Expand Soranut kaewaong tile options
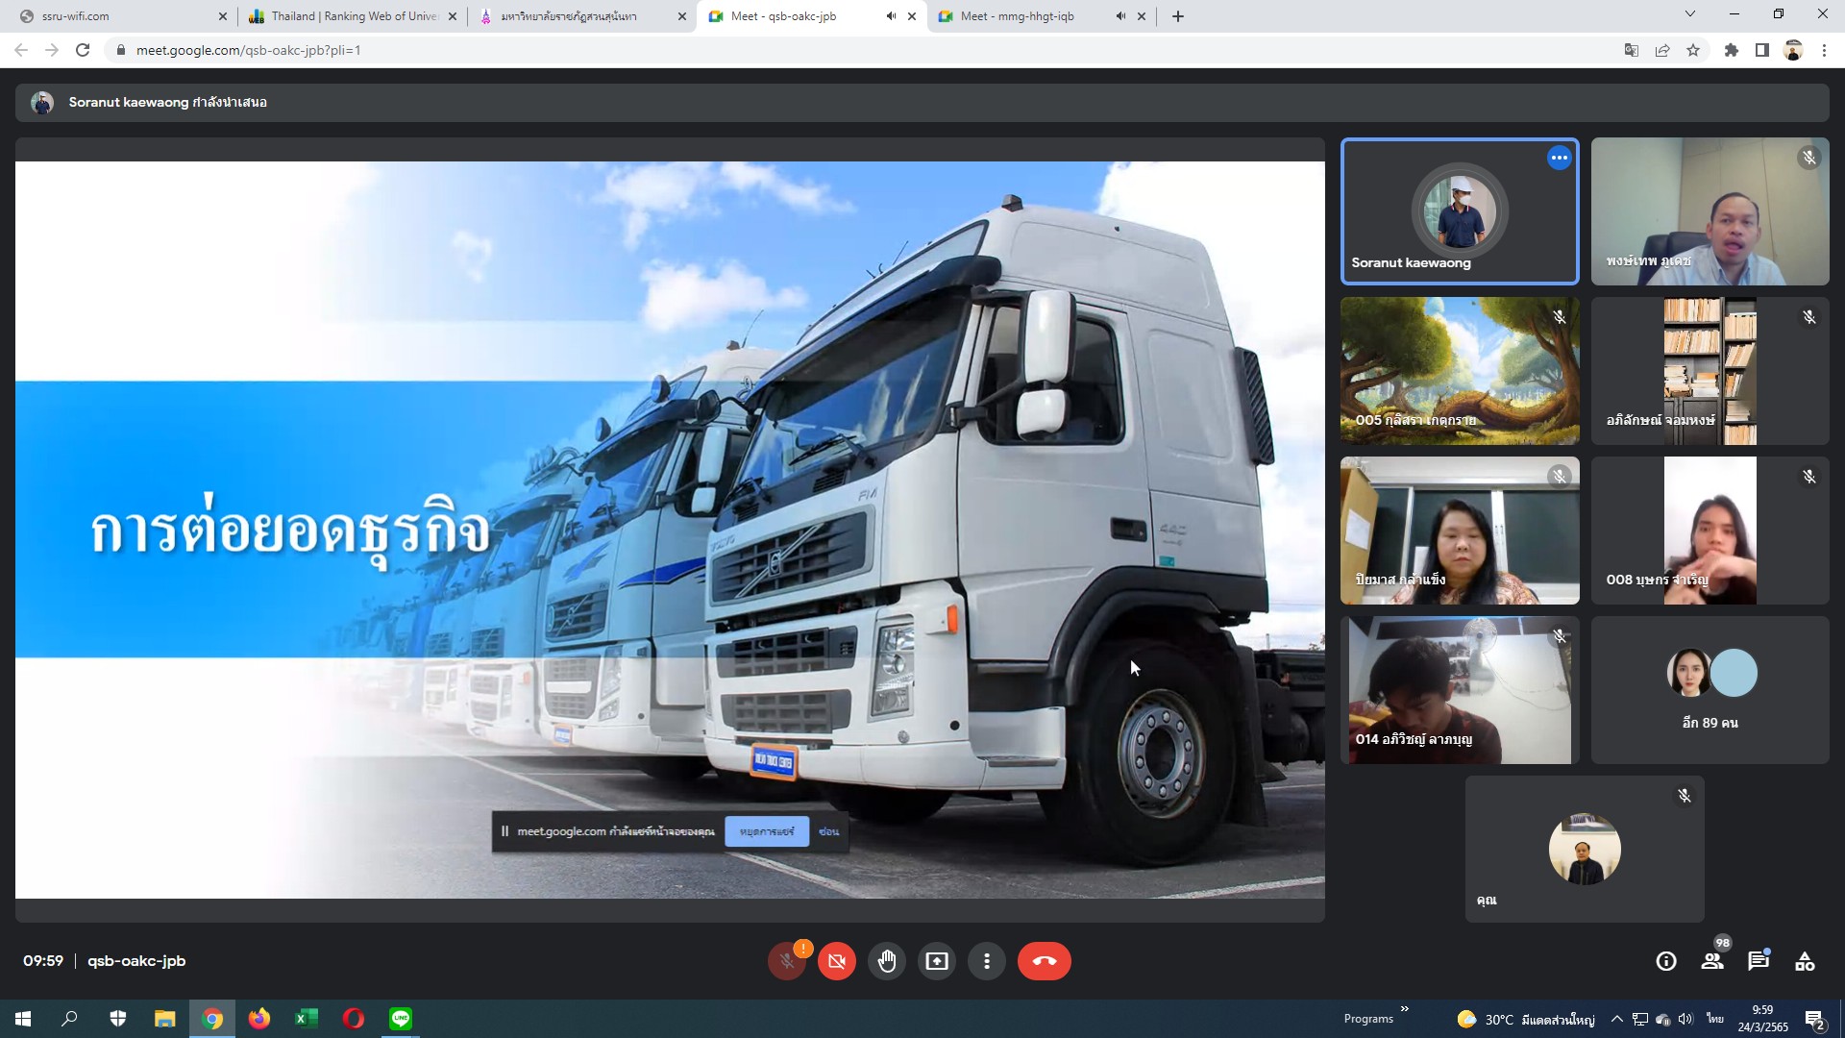This screenshot has height=1038, width=1845. point(1559,158)
